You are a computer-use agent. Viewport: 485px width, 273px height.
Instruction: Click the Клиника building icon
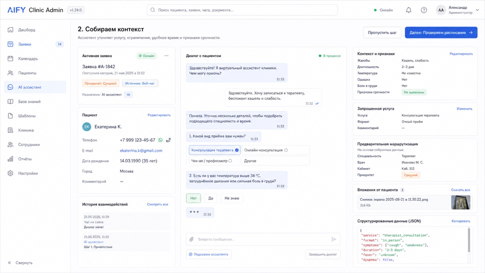click(x=10, y=130)
